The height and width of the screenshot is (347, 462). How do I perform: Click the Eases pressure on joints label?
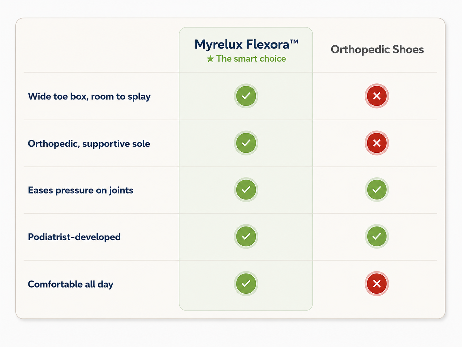tap(81, 190)
